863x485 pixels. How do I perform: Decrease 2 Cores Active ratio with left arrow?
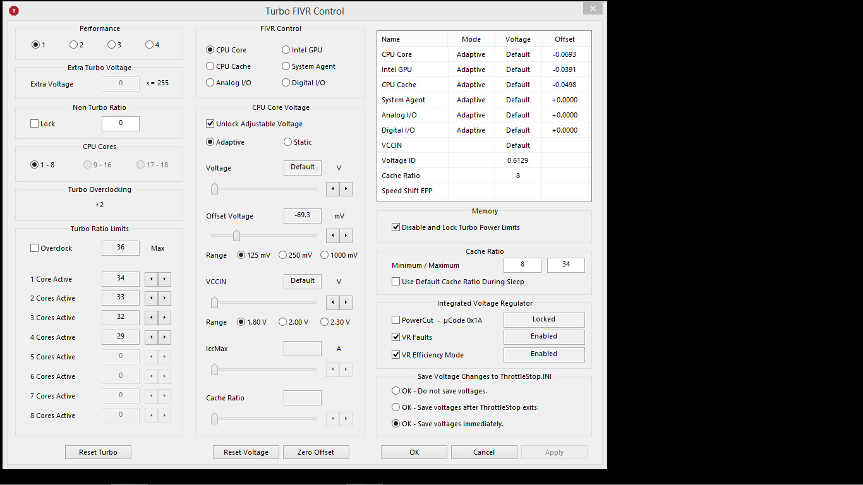coord(152,298)
